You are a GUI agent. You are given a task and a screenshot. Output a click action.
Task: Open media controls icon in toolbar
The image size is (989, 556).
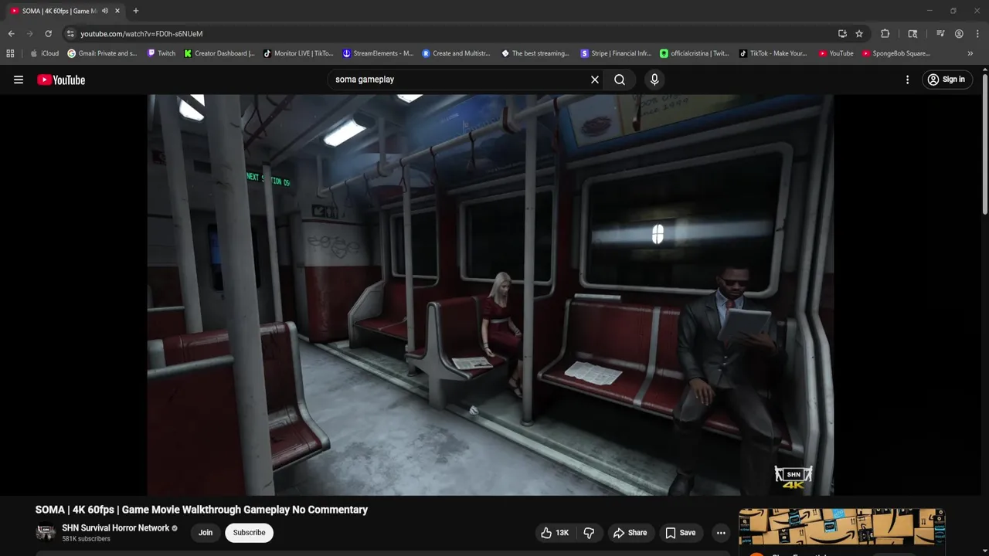coord(940,34)
